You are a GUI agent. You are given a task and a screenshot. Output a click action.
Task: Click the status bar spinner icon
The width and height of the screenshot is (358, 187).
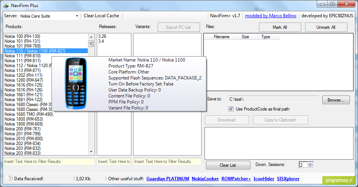[x=9, y=178]
